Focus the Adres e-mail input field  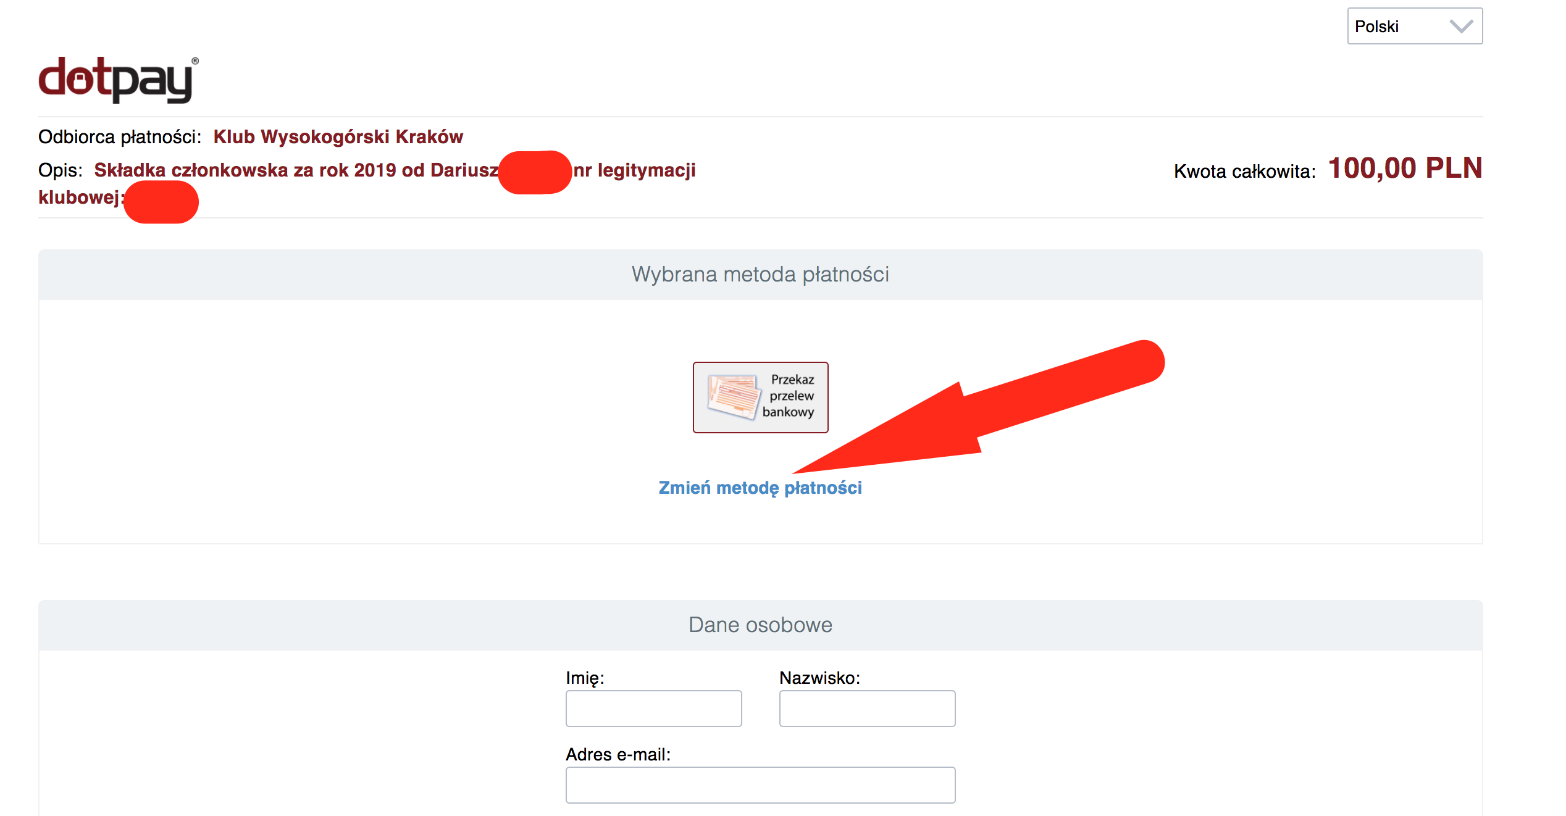760,785
